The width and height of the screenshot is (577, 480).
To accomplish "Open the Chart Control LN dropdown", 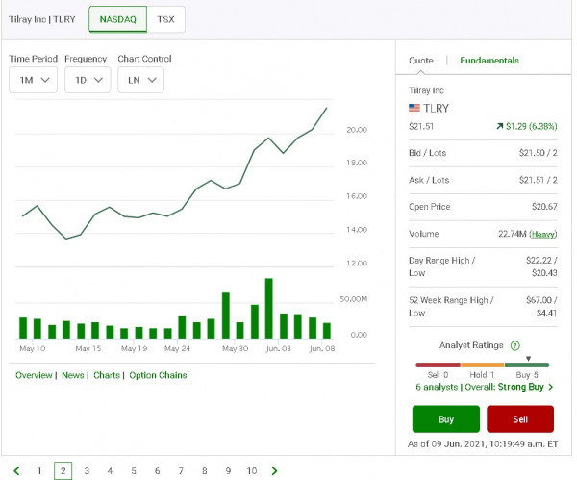I will click(141, 80).
